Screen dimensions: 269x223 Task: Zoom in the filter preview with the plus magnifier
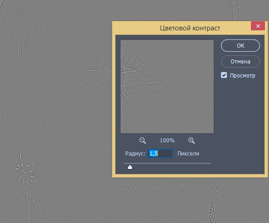coord(191,140)
